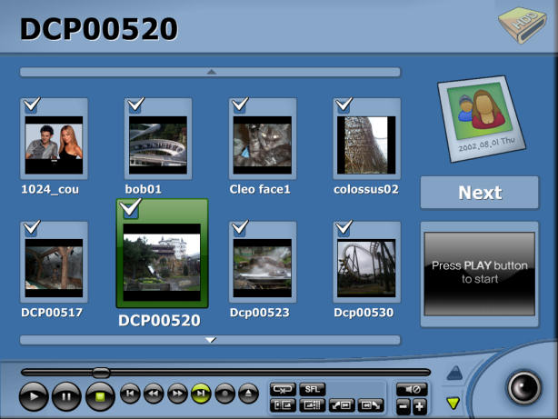Increase volume with the plus button

click(420, 406)
